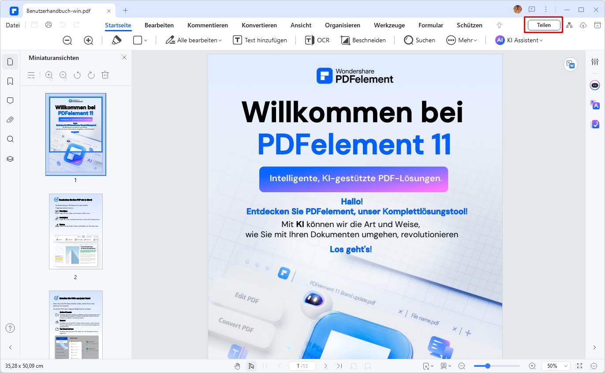Open the Comments panel in the left sidebar
Image resolution: width=605 pixels, height=373 pixels.
(10, 101)
